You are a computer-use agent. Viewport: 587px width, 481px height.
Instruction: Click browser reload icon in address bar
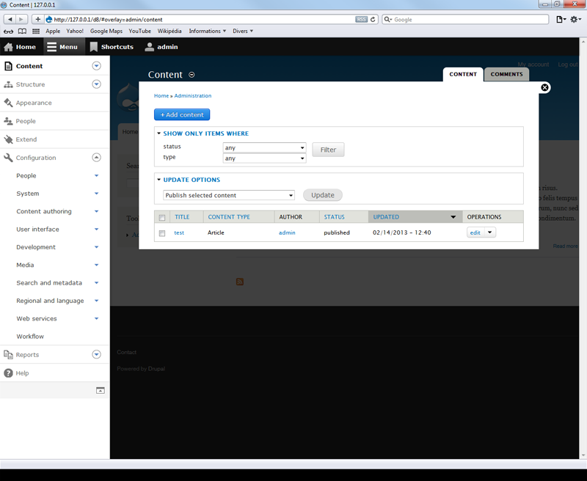[x=373, y=19]
